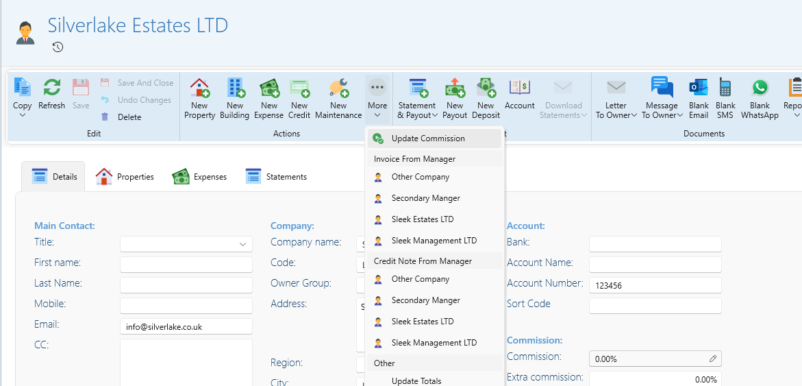The width and height of the screenshot is (802, 386).
Task: Compose a Blank Email
Action: pyautogui.click(x=698, y=99)
